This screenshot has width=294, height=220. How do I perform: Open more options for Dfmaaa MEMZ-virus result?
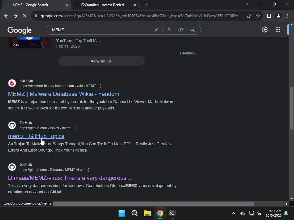tap(88, 170)
